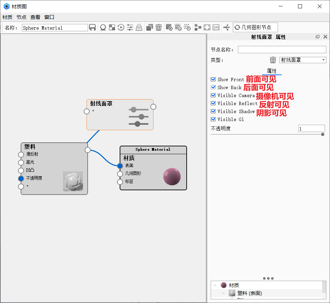Screen dimensions: 330x303
Task: Undock the 射线面罩 属性 panel
Action: click(x=318, y=37)
